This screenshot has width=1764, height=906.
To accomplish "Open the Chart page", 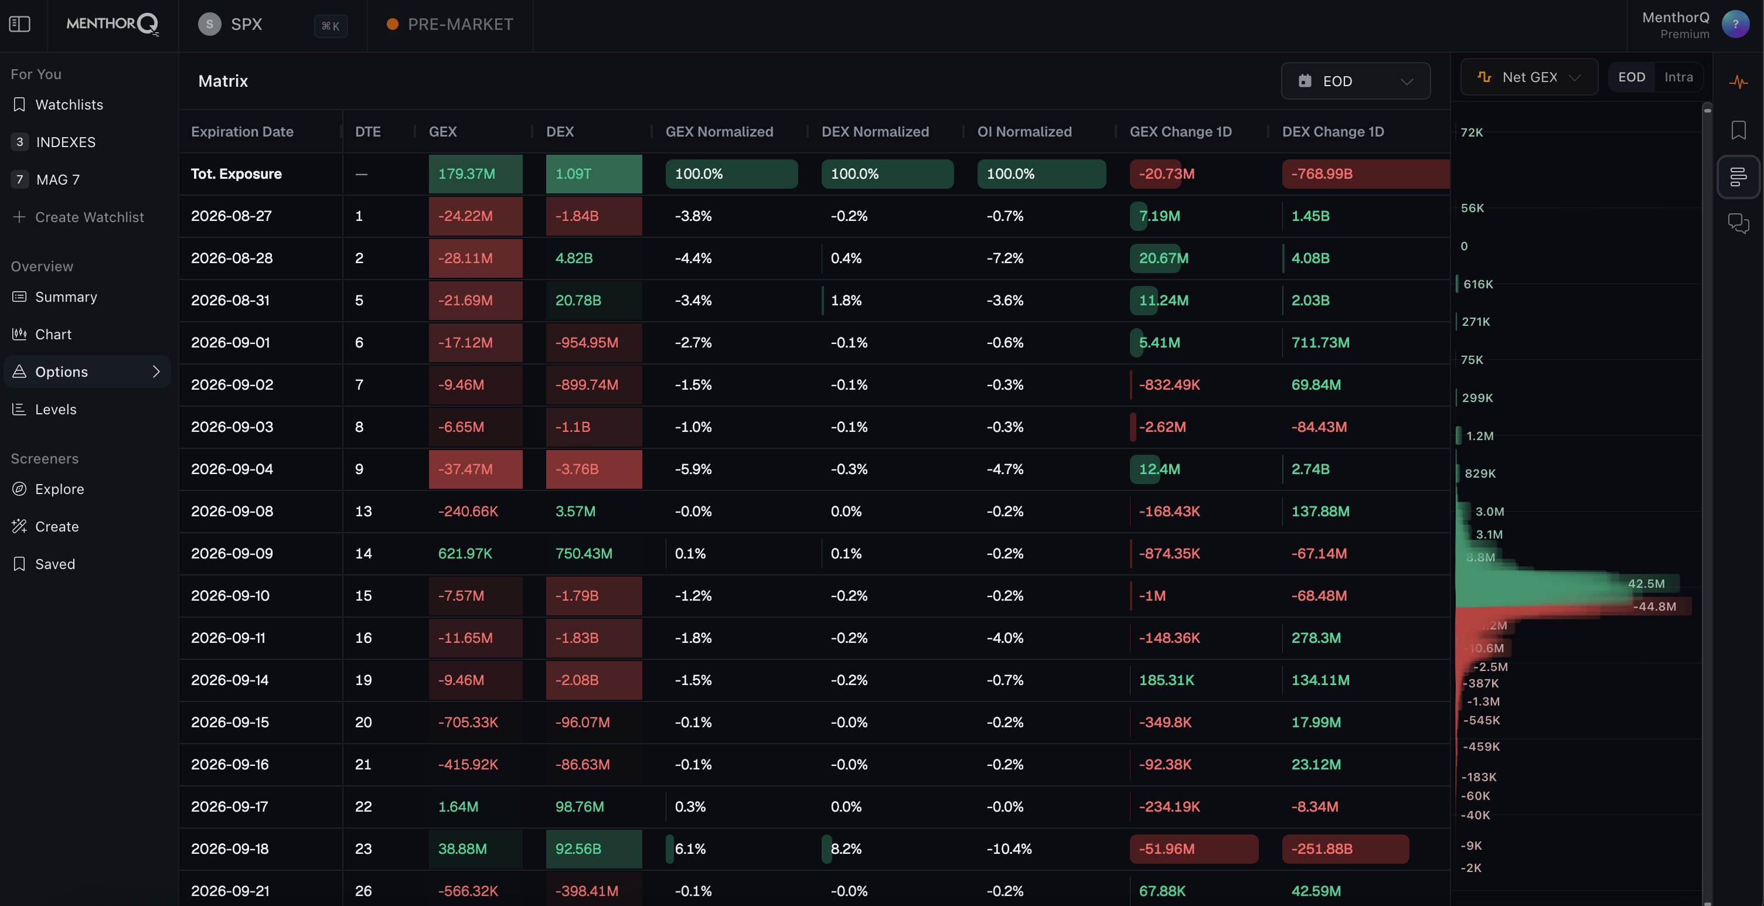I will [53, 334].
